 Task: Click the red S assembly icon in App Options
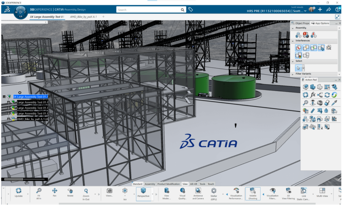[306, 35]
